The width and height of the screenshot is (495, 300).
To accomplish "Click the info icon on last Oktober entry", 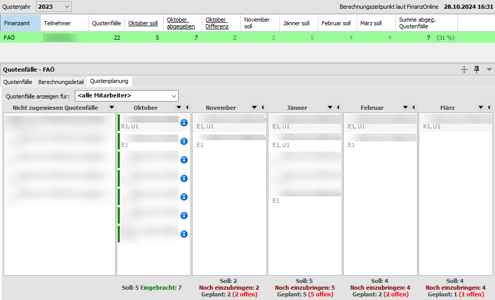I will [184, 234].
